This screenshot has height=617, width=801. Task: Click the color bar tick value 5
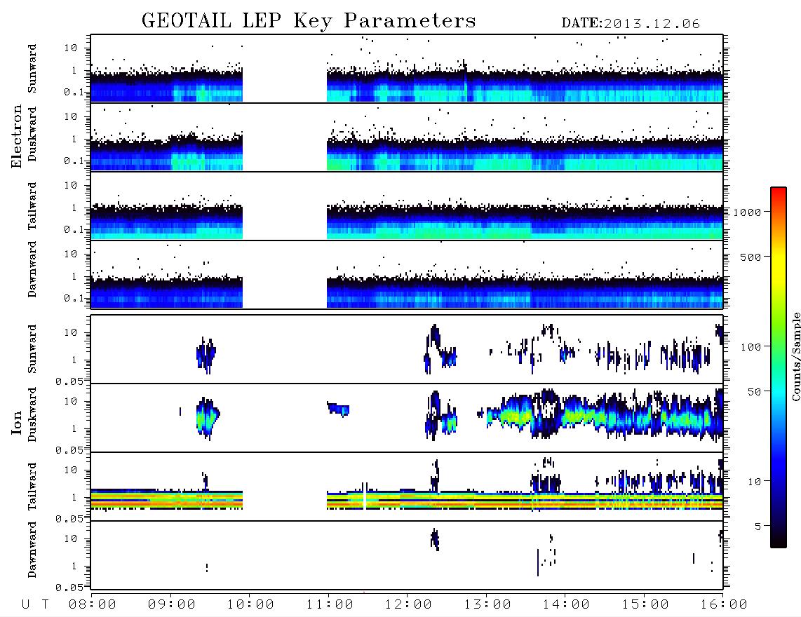(758, 527)
